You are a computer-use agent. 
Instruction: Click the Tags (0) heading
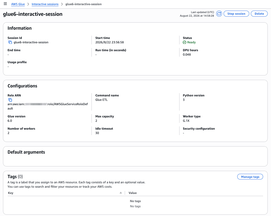15,177
